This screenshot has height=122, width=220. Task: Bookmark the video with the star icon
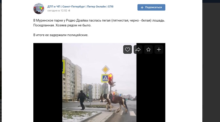[x=148, y=49]
